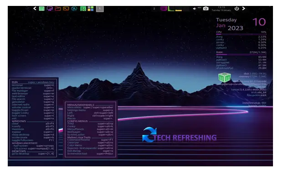Click the green Mabox cube logo
The image size is (283, 175).
[224, 77]
